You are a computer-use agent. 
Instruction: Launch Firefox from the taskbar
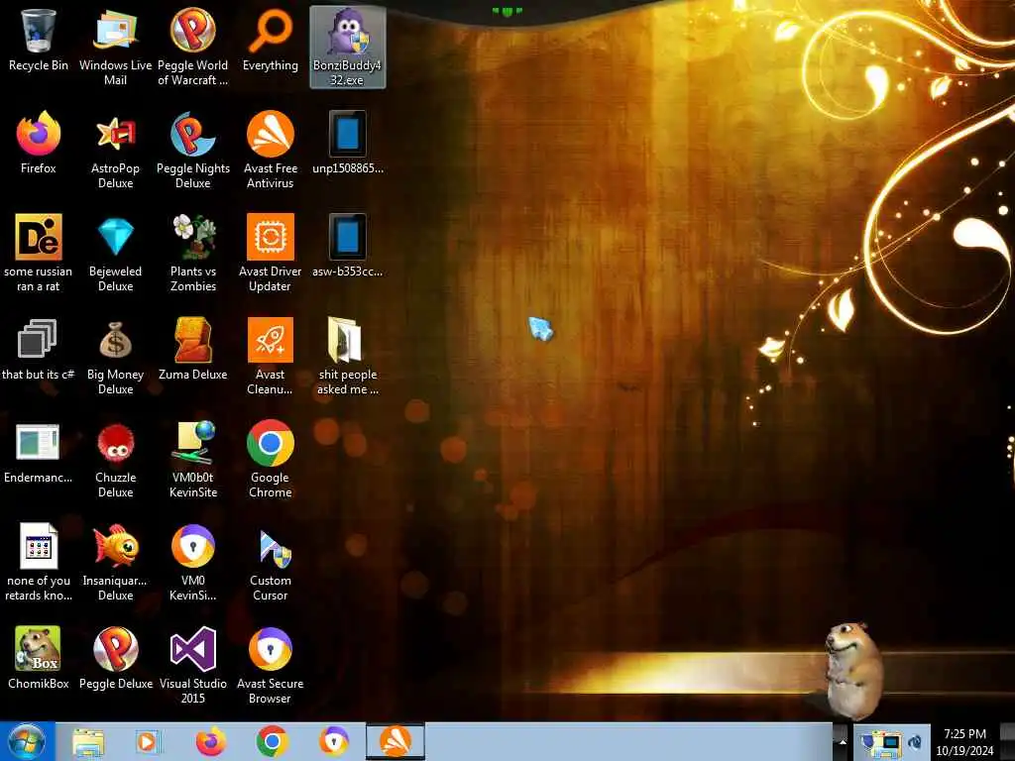pyautogui.click(x=211, y=742)
